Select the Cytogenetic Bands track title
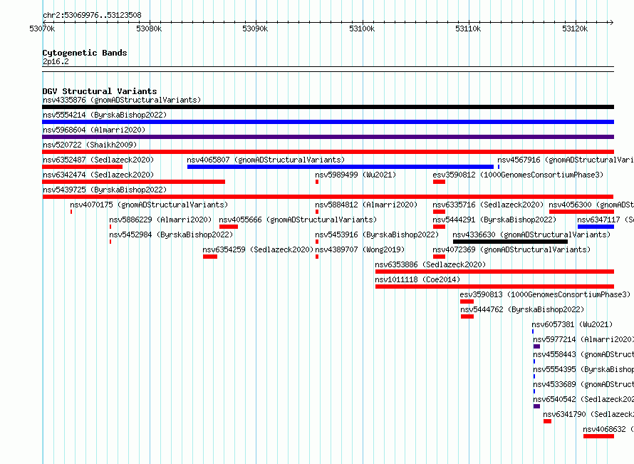 point(85,53)
